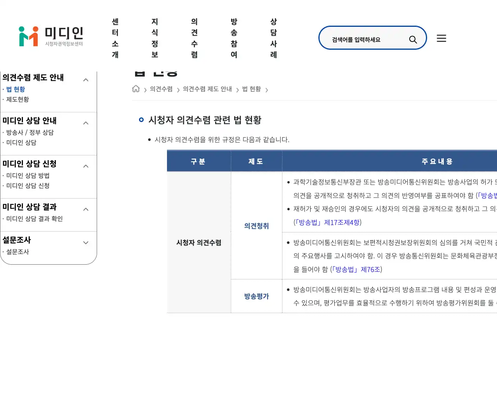This screenshot has height=398, width=497.
Task: Click 의견수렴 in the breadcrumb trail
Action: click(161, 89)
